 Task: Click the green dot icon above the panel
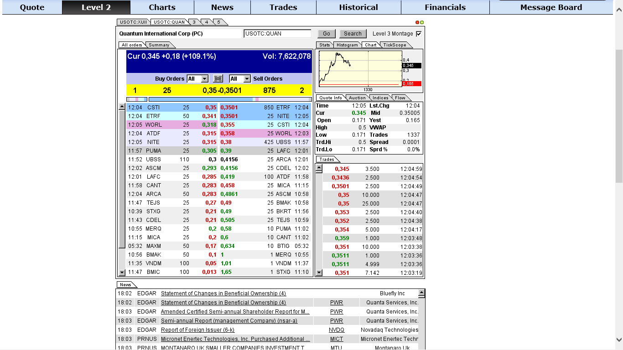coord(422,22)
